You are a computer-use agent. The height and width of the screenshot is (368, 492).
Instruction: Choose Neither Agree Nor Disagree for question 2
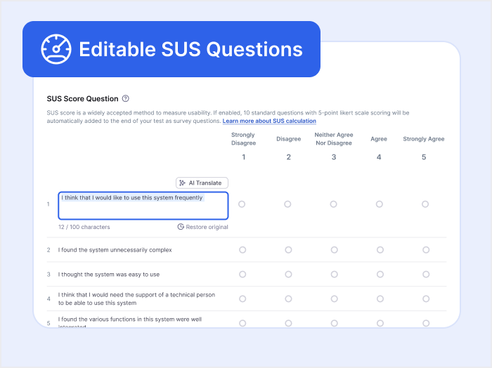[x=334, y=250]
